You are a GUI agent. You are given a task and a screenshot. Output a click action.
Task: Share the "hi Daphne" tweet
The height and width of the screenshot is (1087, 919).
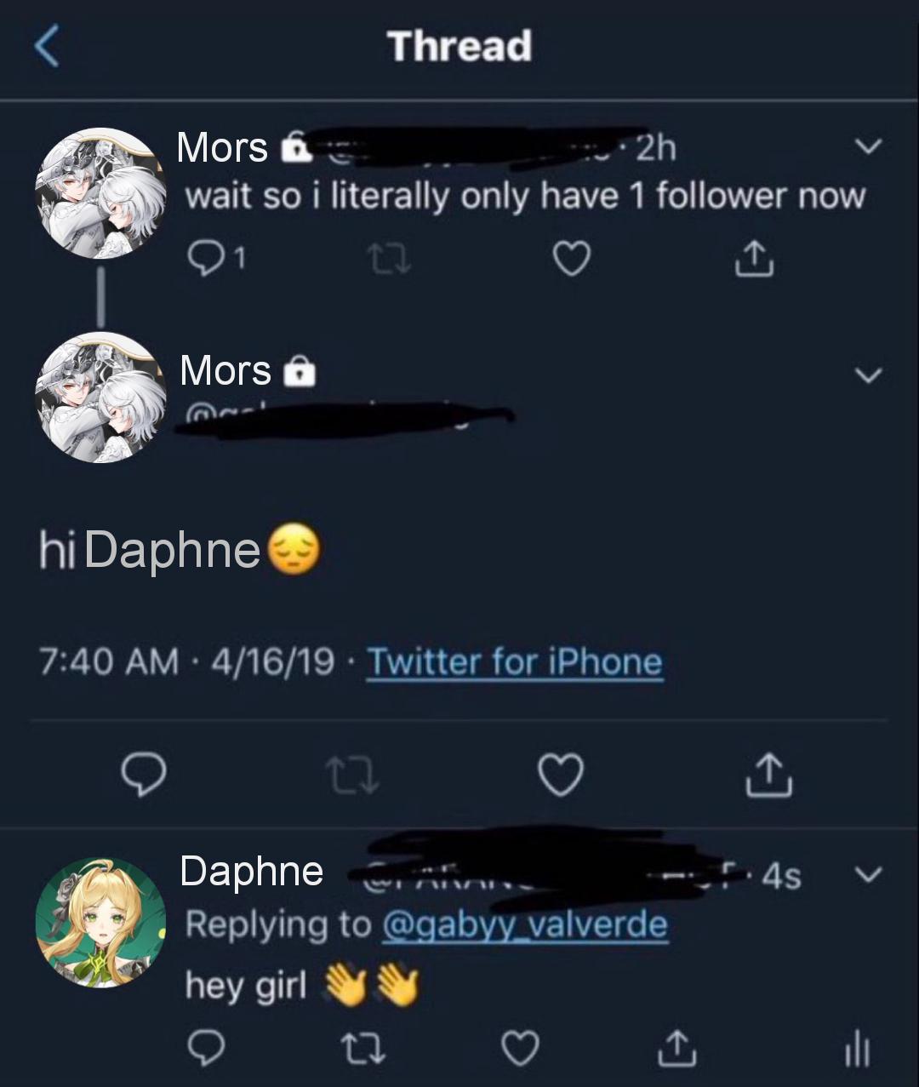click(768, 775)
